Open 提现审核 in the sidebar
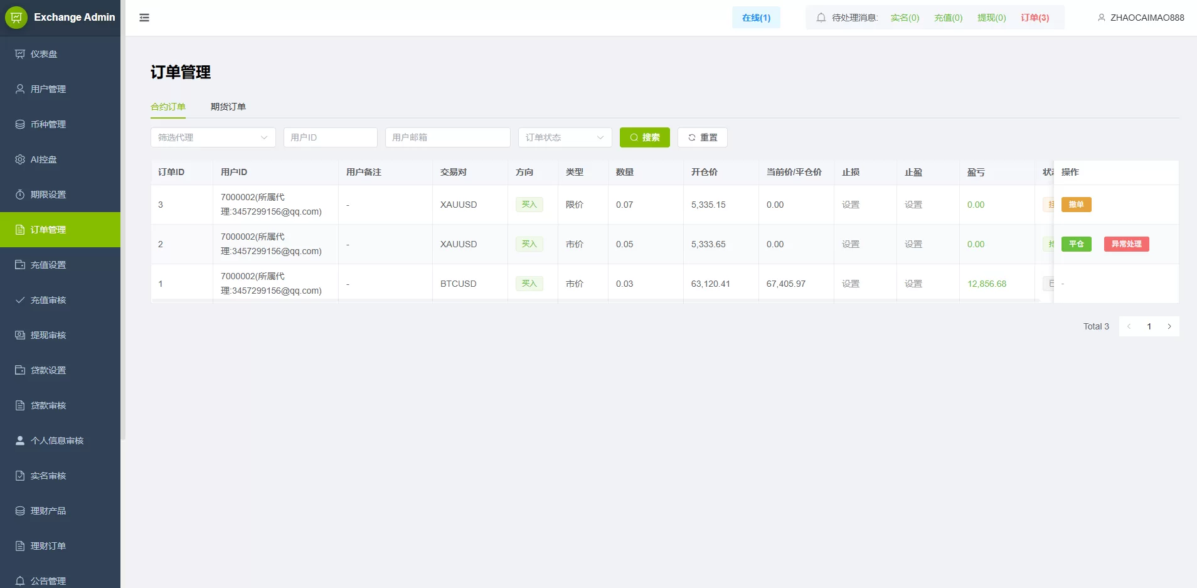Viewport: 1197px width, 588px height. click(48, 335)
